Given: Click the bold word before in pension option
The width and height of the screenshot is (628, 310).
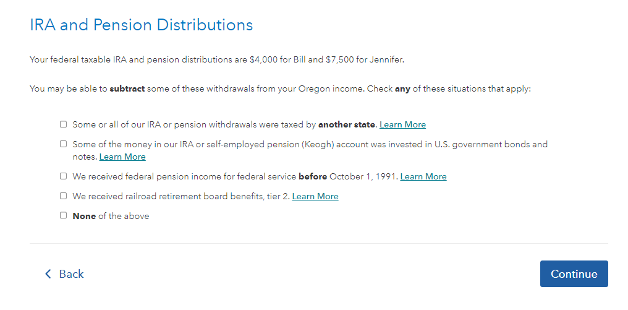Looking at the screenshot, I should (313, 176).
